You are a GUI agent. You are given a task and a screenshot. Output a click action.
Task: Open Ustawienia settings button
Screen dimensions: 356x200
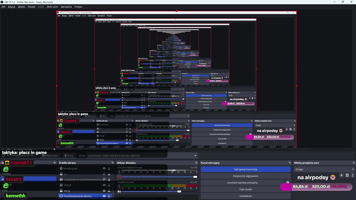coord(246,196)
